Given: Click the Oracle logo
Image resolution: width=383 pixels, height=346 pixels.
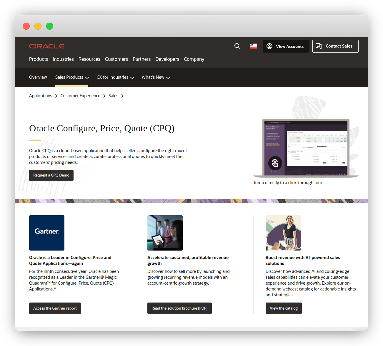Looking at the screenshot, I should point(47,46).
